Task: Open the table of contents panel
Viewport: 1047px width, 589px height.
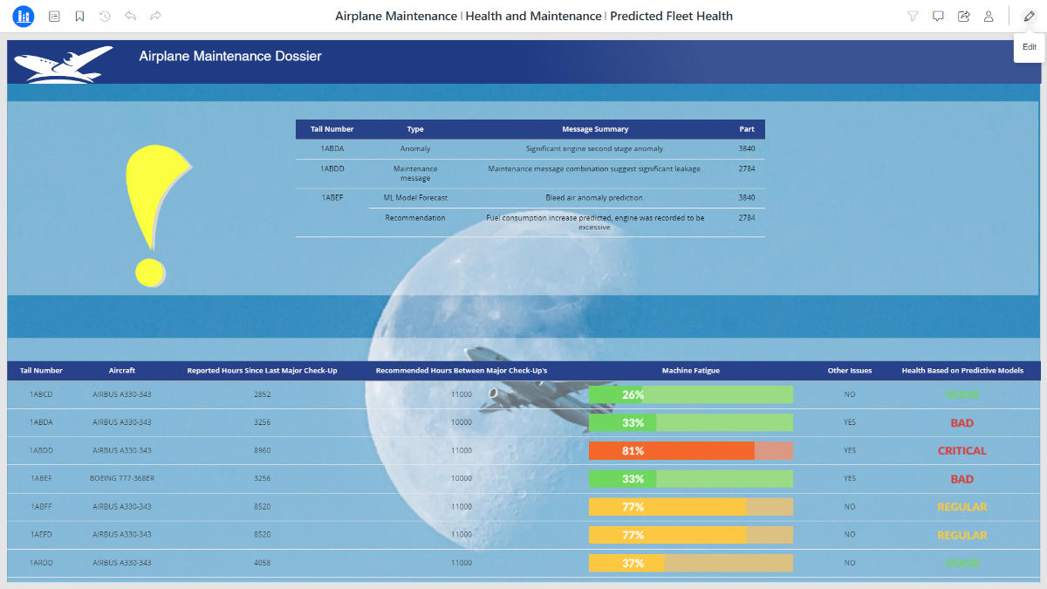Action: coord(54,16)
